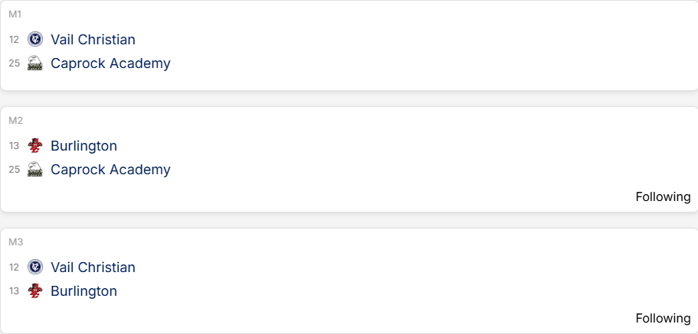698x334 pixels.
Task: Open the Burlington team link in M2
Action: point(84,145)
